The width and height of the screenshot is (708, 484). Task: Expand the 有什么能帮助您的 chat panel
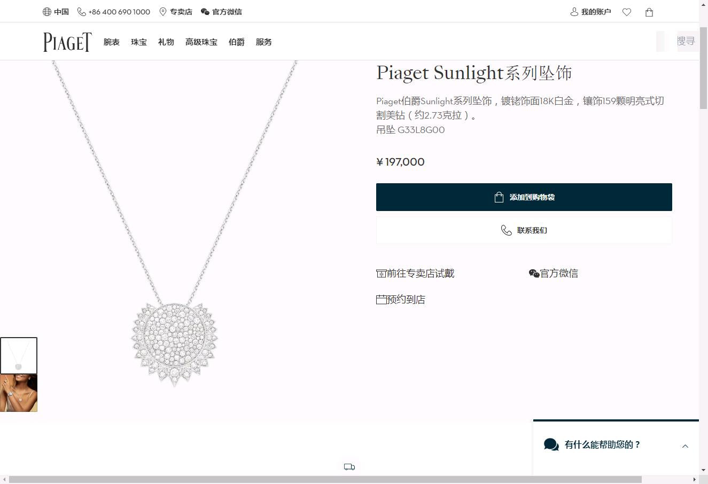[x=685, y=446]
